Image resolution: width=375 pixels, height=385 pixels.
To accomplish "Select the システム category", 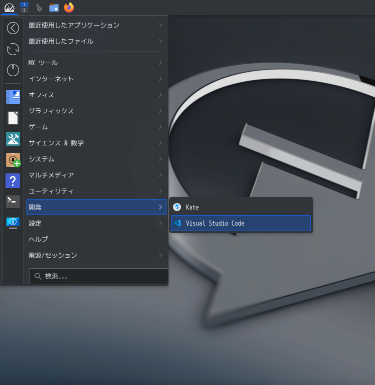I will coord(96,159).
